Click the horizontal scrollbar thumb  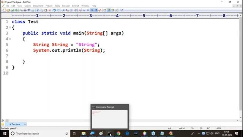[x=7, y=120]
